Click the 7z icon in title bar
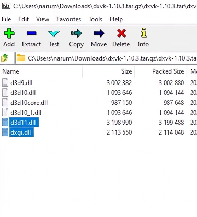Viewport: 197px width, 217px height. (6, 6)
